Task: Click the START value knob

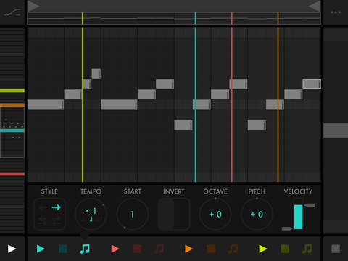Action: tap(132, 214)
